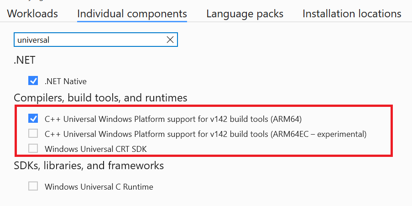Click the C++ UWP v142 (ARM64) label text

point(173,119)
